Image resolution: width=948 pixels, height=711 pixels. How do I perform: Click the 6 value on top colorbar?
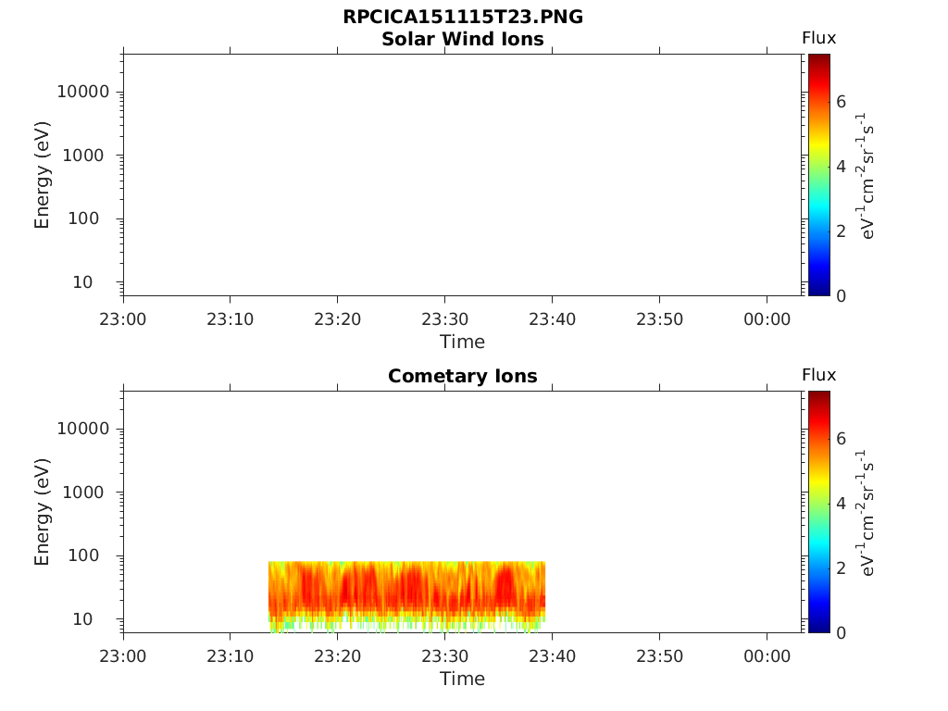tap(841, 102)
